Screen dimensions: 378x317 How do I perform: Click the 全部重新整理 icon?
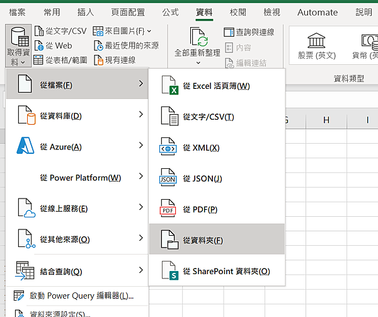pyautogui.click(x=198, y=37)
